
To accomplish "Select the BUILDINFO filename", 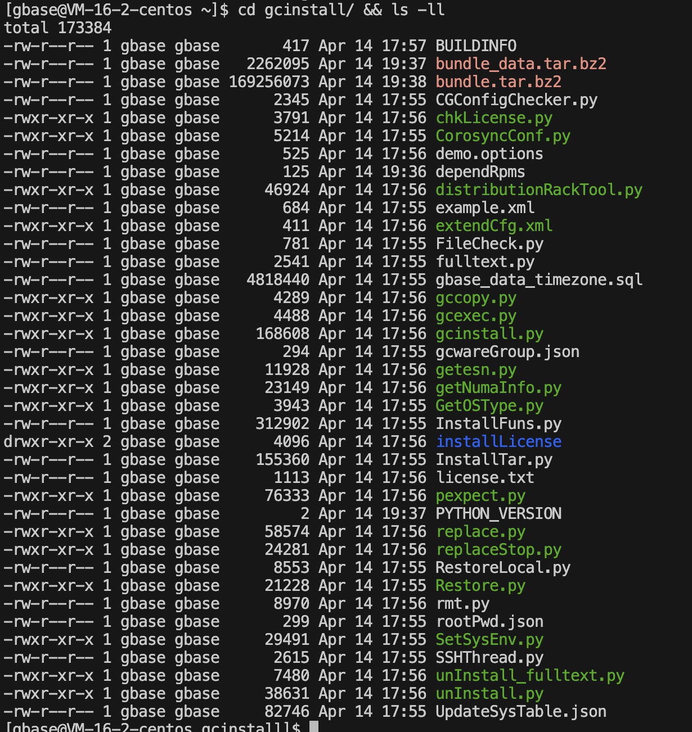I will [476, 46].
